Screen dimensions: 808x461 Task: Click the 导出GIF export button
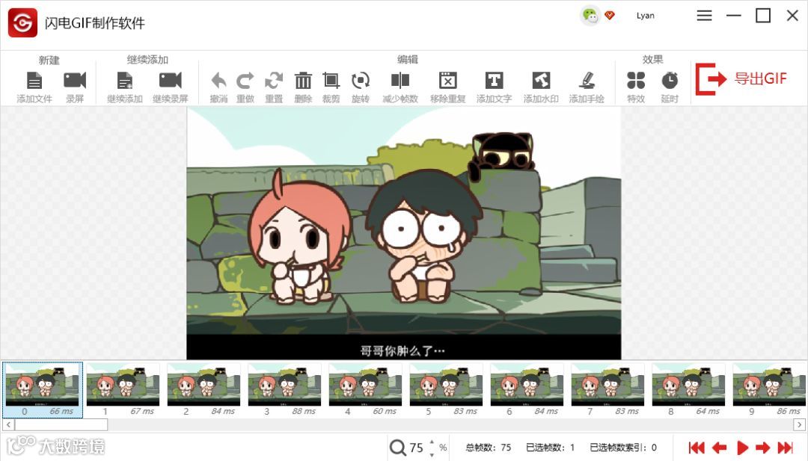(741, 78)
